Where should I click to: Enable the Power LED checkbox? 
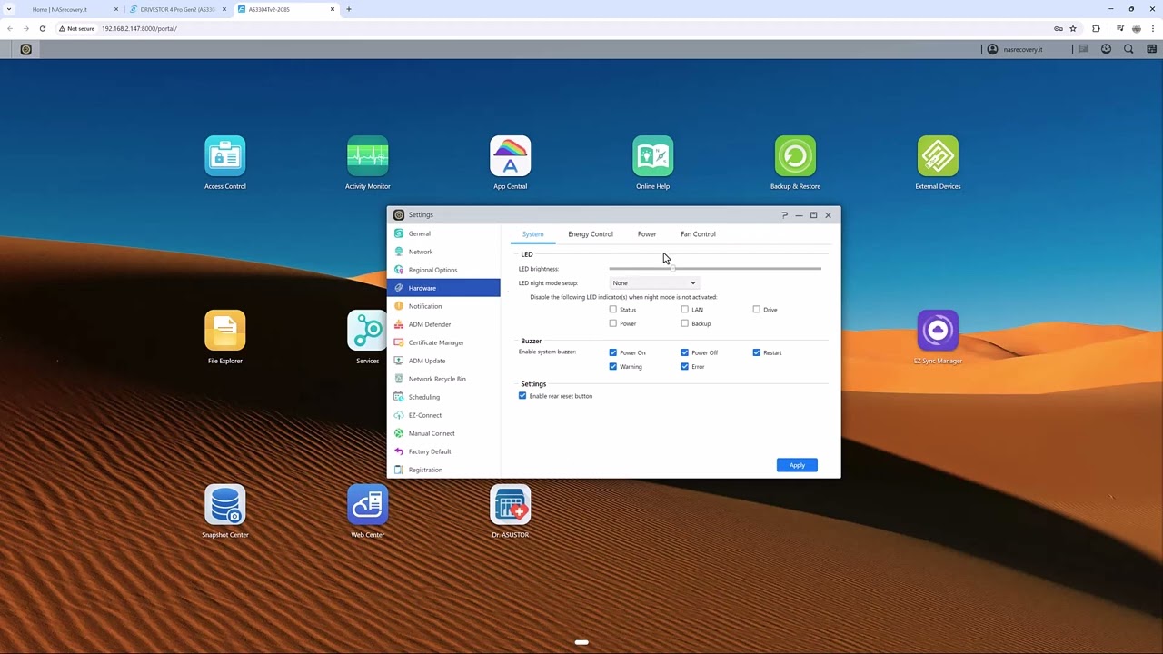point(612,323)
